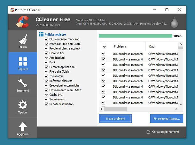This screenshot has width=195, height=145.
Task: Toggle the Applicazioni checkbox
Action: pos(46,58)
